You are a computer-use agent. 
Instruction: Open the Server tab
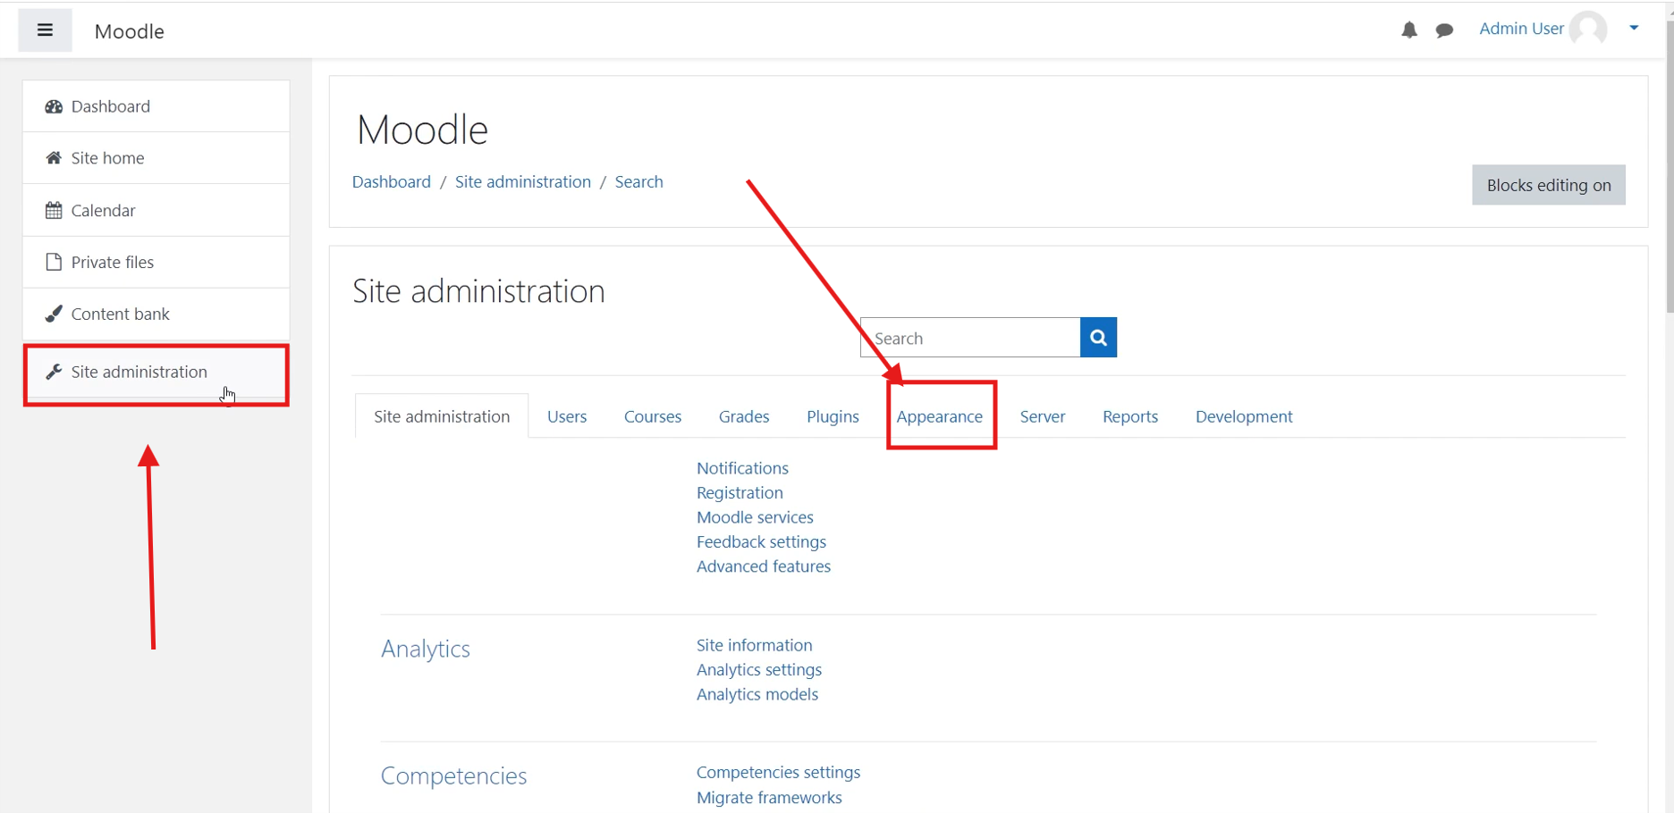tap(1042, 416)
